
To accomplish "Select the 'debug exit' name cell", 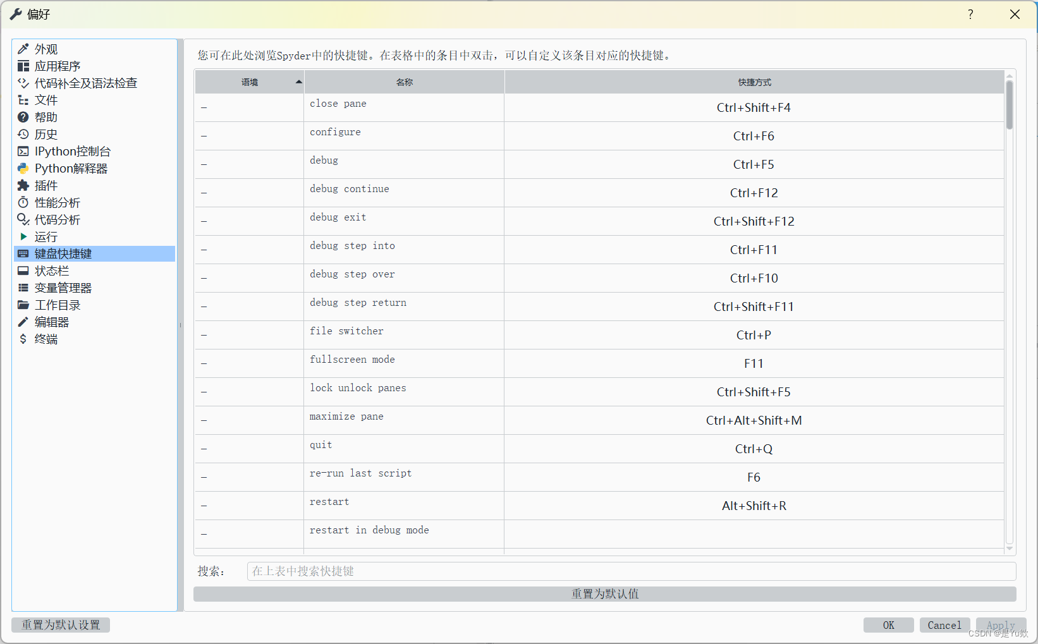I will (404, 221).
